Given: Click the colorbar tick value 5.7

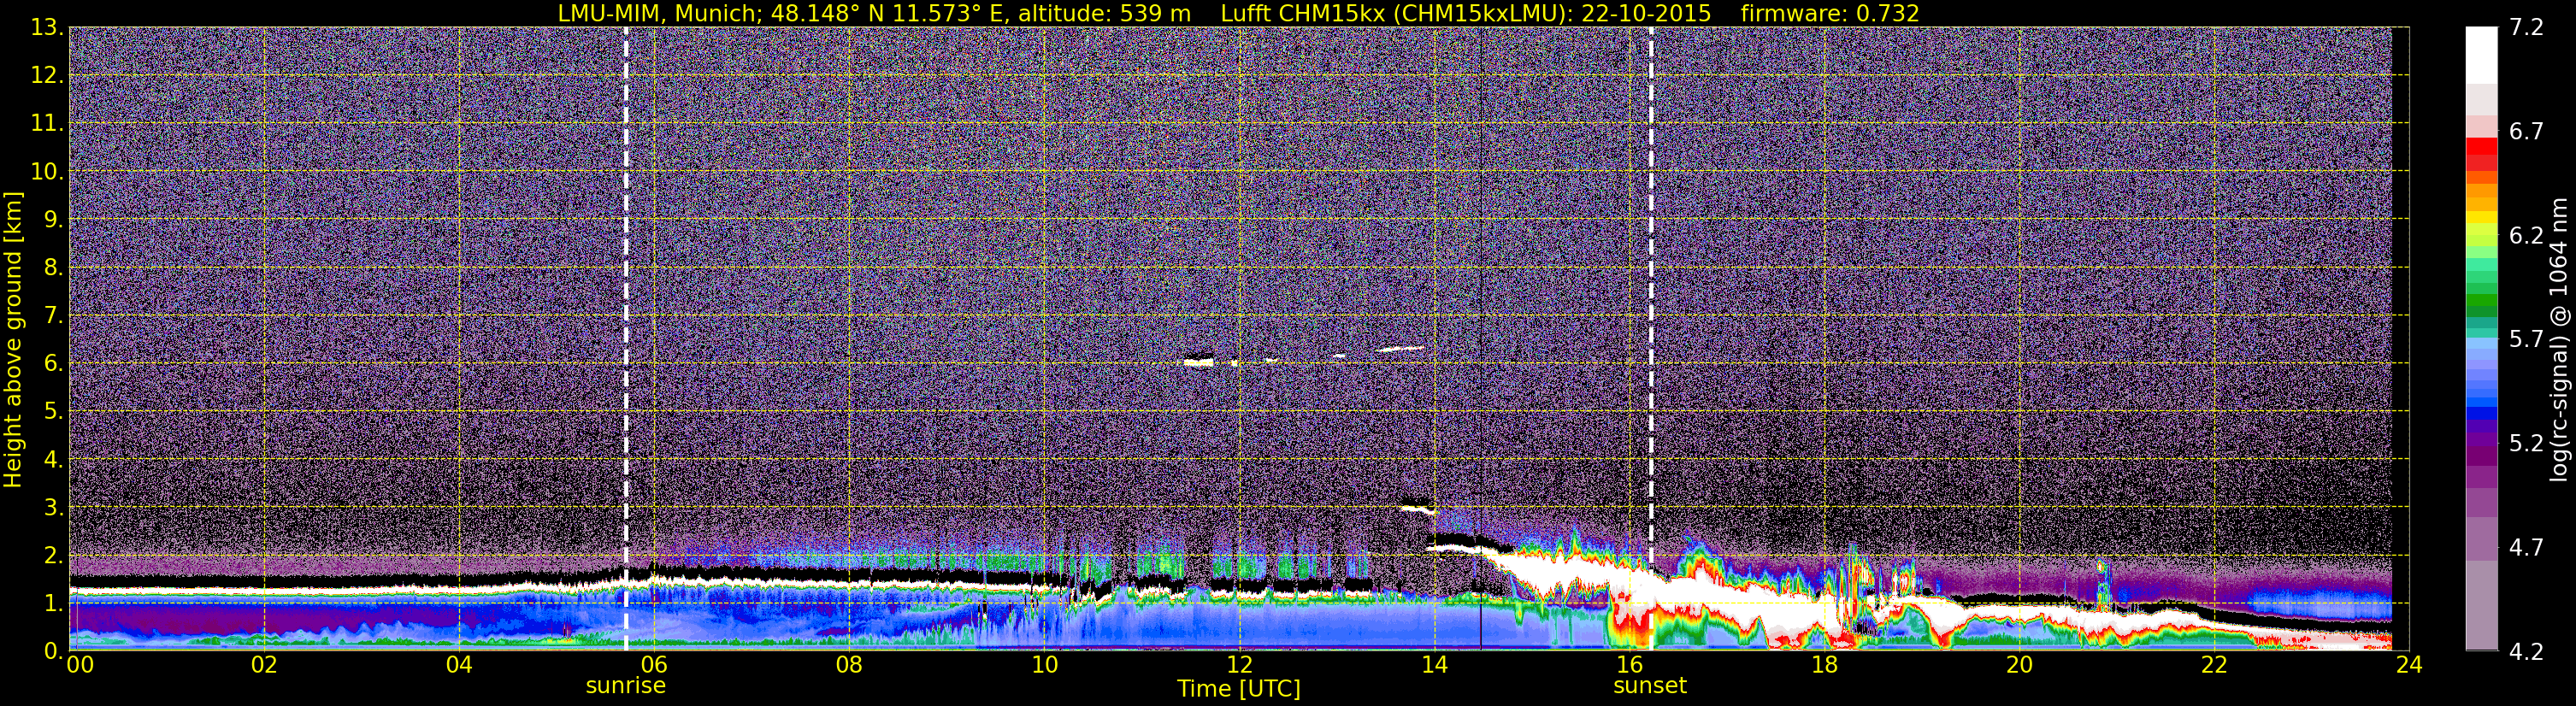Looking at the screenshot, I should [x=2526, y=339].
